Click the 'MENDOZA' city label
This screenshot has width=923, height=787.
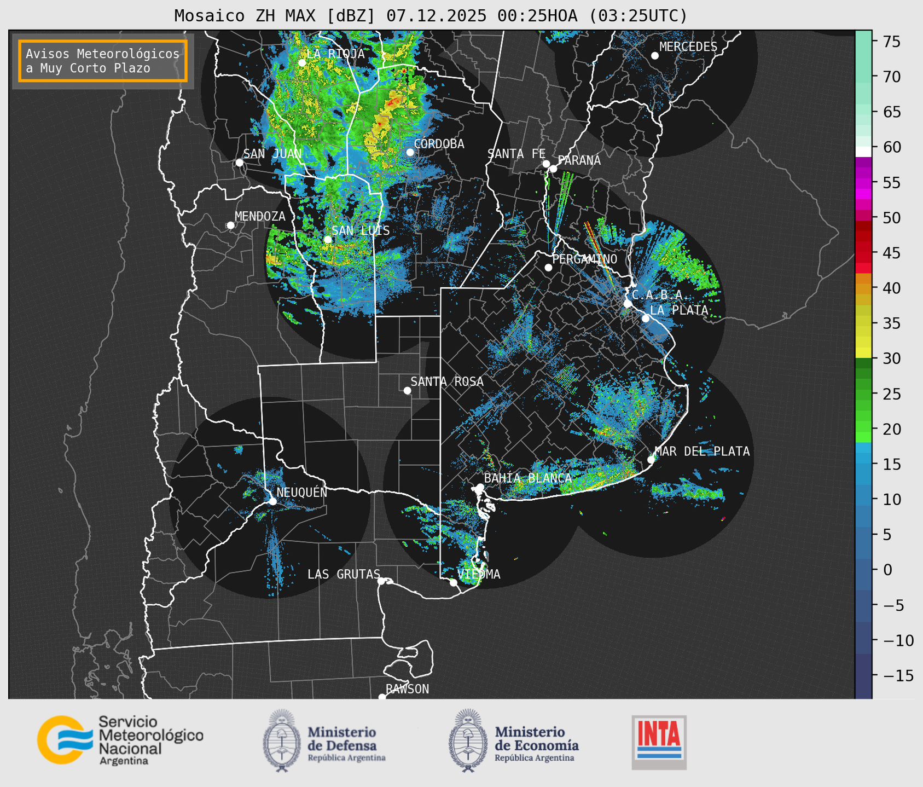[260, 216]
